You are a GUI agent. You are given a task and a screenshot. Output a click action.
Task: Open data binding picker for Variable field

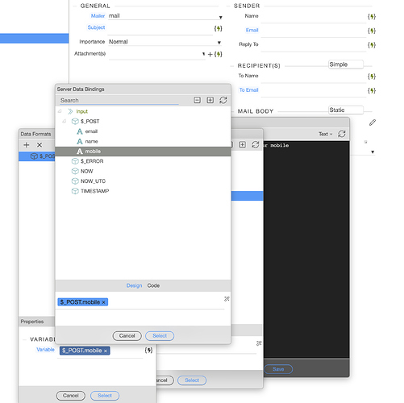[148, 350]
